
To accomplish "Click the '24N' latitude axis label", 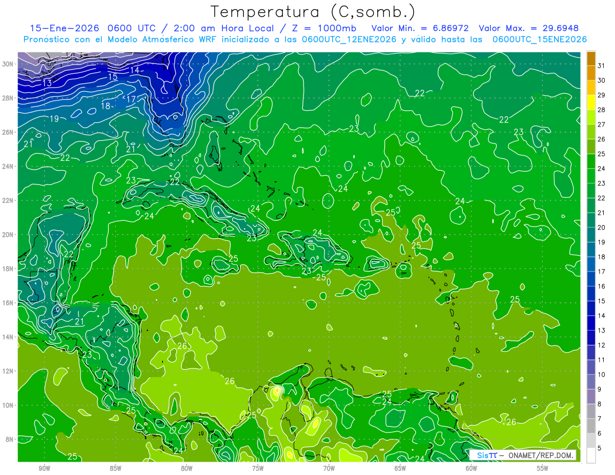I will (8, 167).
